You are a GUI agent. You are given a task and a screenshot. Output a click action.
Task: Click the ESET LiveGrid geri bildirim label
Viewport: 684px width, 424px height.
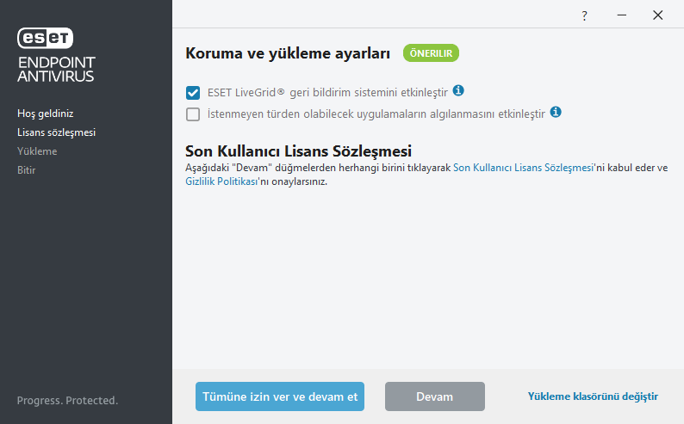(x=327, y=93)
